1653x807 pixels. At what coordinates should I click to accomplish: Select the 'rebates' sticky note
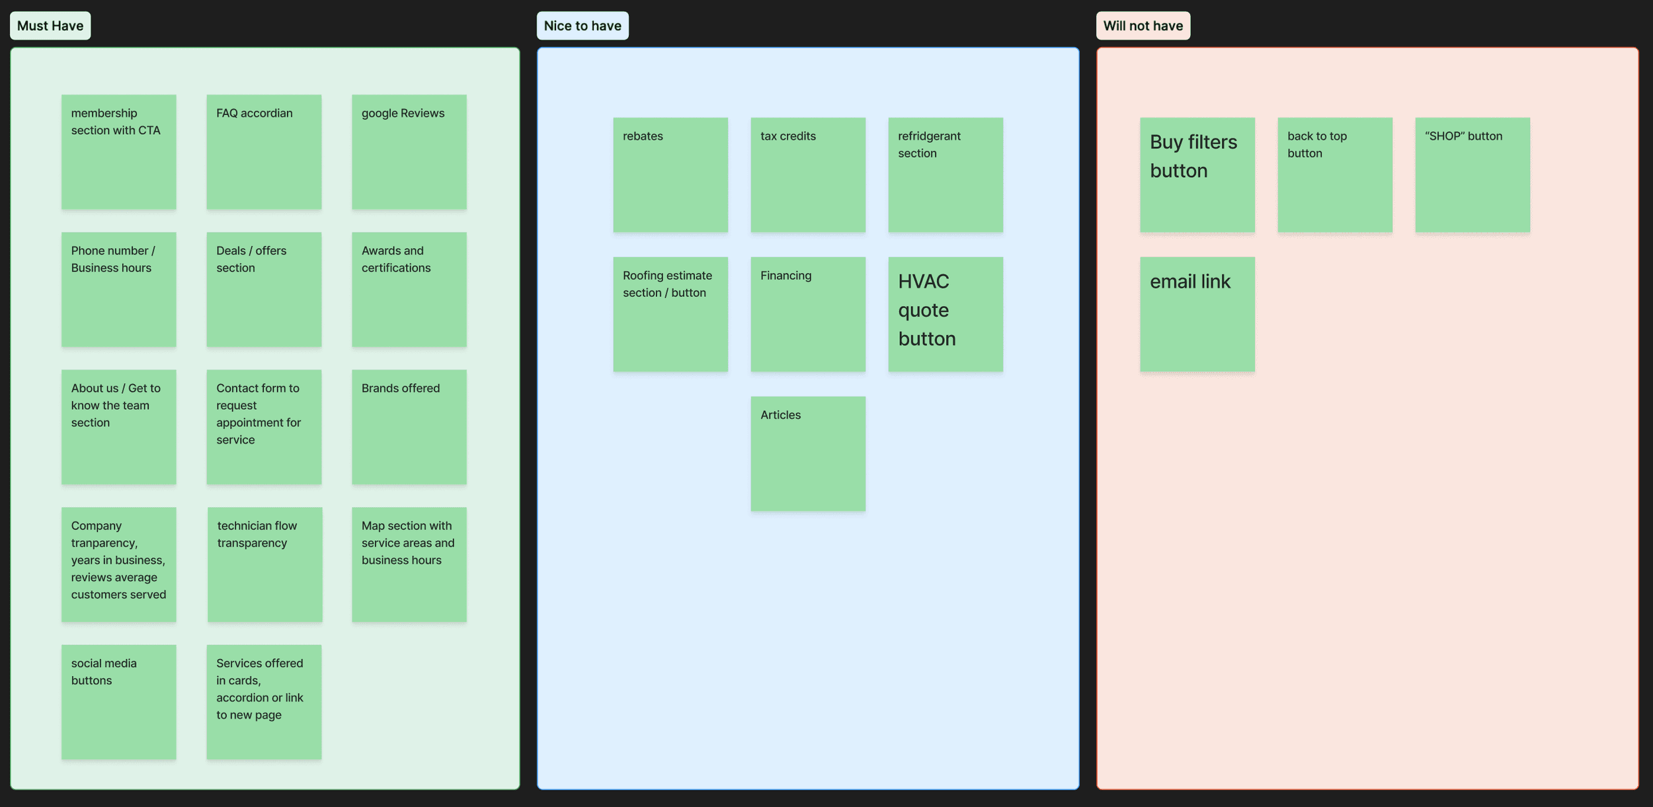tap(670, 175)
